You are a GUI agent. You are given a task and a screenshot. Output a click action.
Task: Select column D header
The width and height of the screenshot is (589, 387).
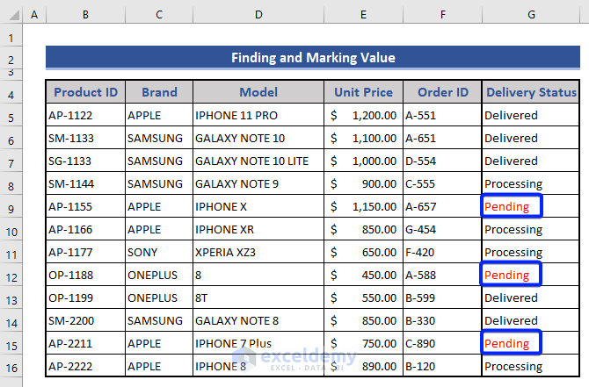point(258,15)
